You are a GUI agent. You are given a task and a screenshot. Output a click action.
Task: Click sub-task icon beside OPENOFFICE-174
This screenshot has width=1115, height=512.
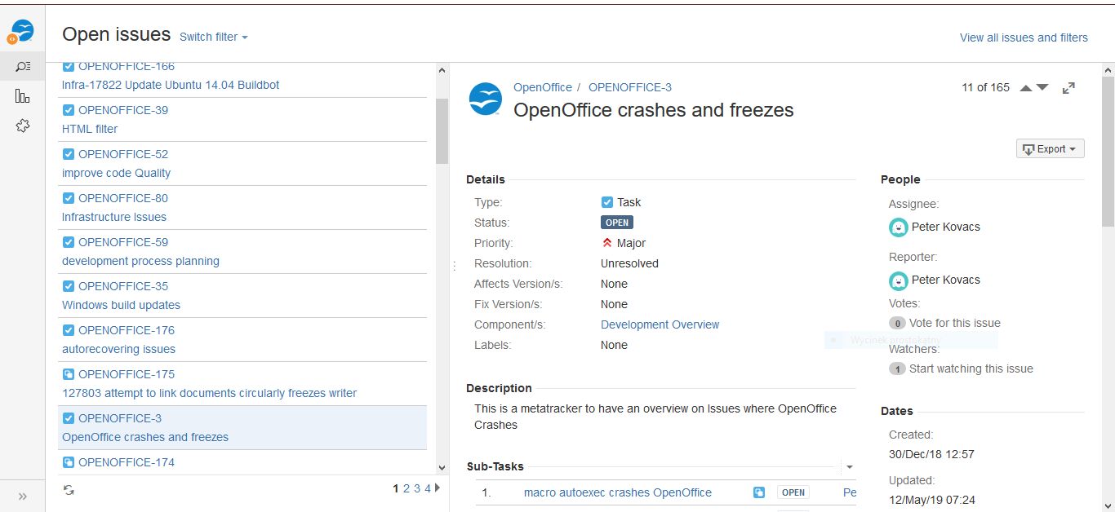(x=69, y=462)
